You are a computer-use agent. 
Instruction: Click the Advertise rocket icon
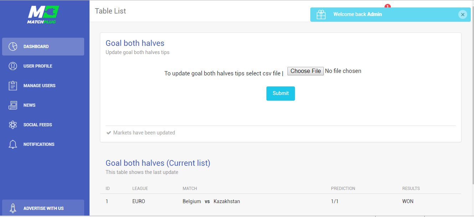pos(13,208)
